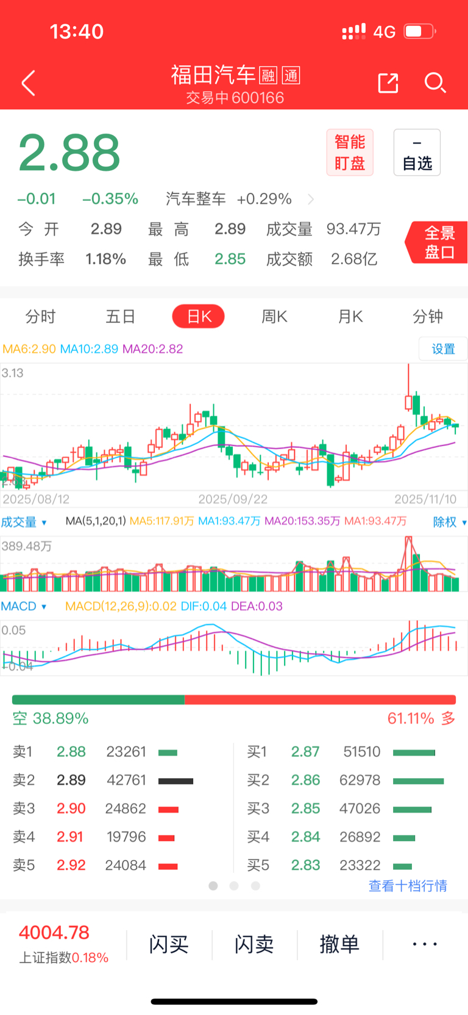This screenshot has height=1015, width=468.
Task: Tap 成交额 2.68亿 value
Action: [354, 259]
